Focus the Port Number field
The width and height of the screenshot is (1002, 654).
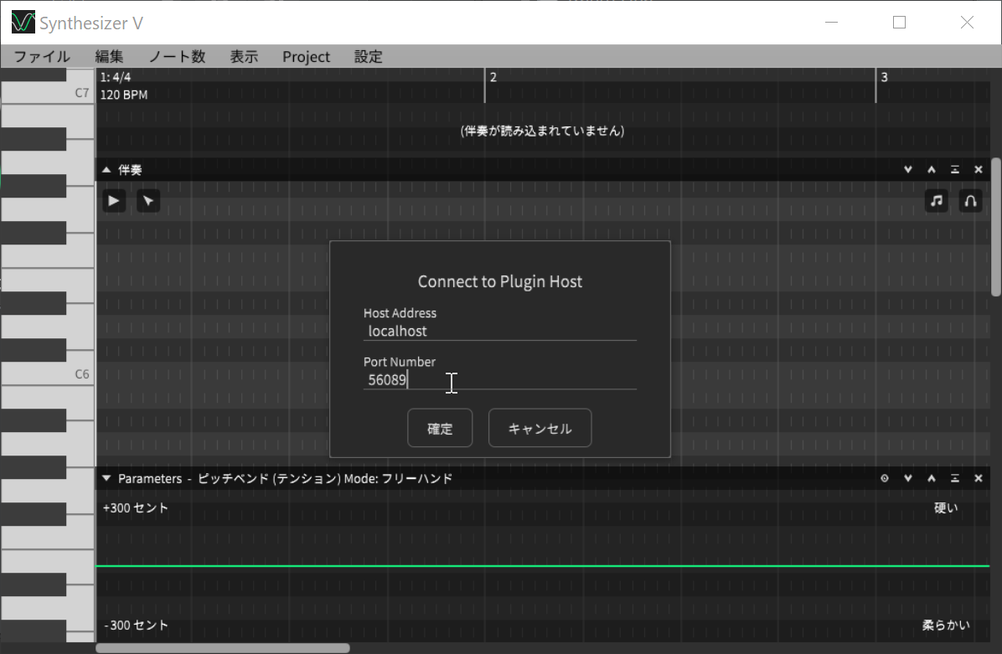pos(499,380)
